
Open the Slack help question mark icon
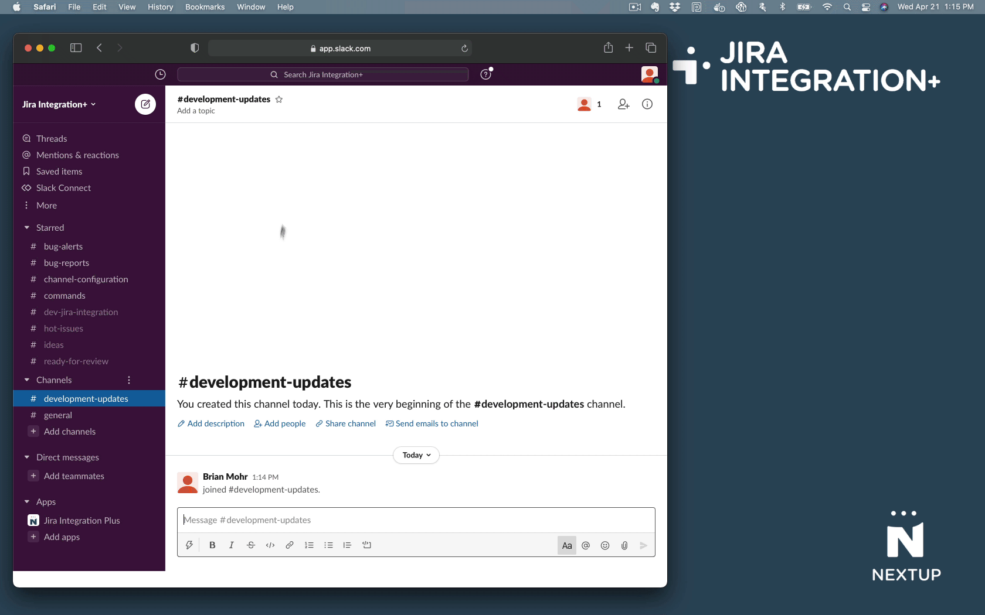pos(486,74)
